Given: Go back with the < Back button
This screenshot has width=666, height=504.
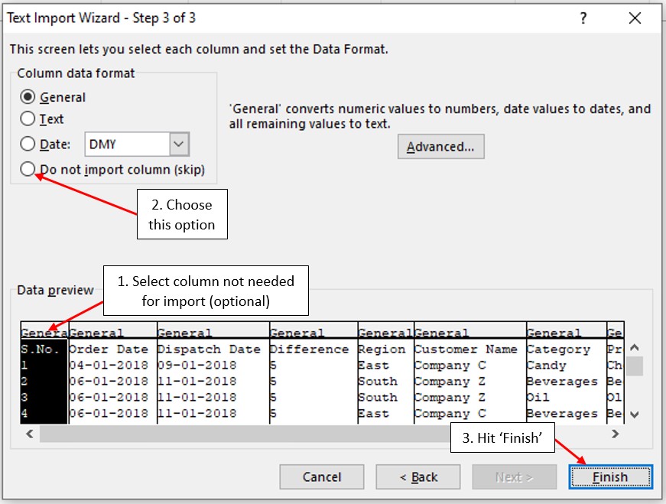Looking at the screenshot, I should click(x=419, y=477).
